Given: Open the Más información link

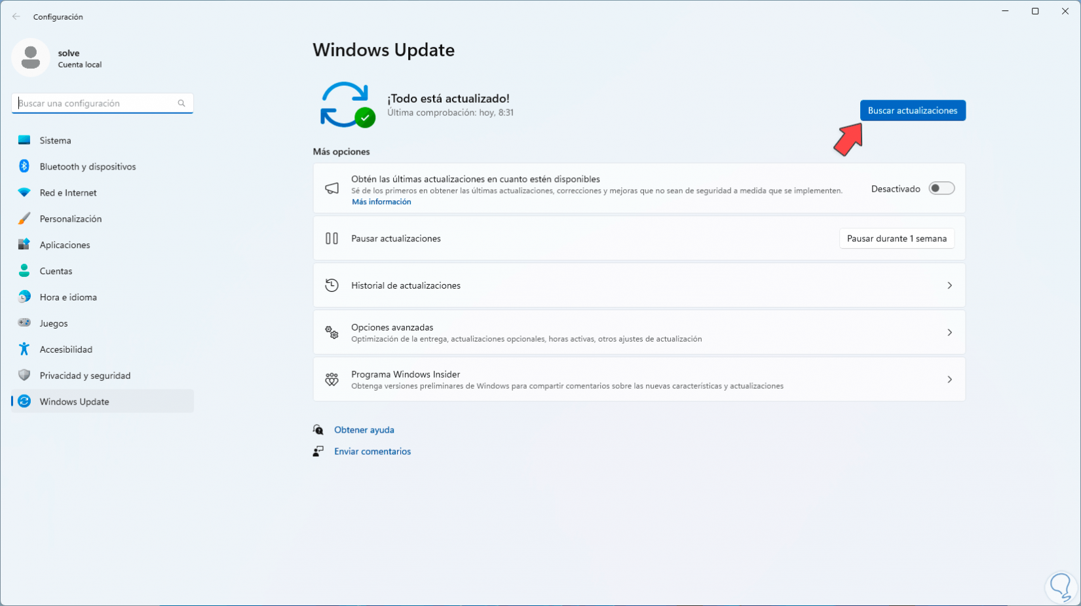Looking at the screenshot, I should coord(381,202).
